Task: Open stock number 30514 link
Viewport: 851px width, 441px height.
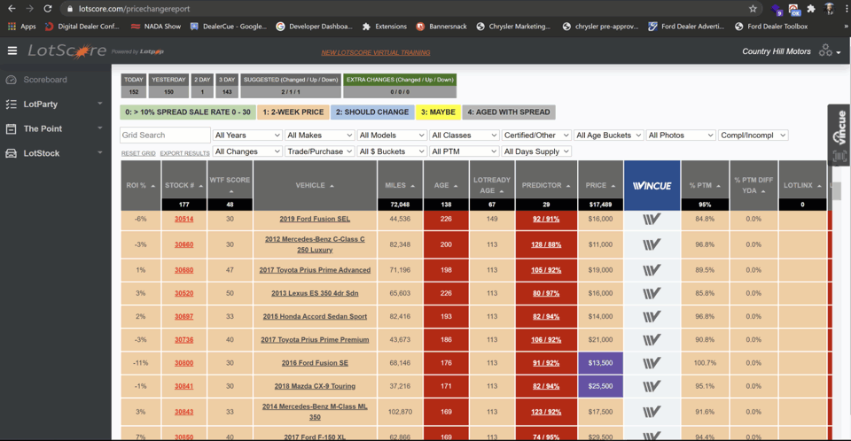Action: coord(184,219)
